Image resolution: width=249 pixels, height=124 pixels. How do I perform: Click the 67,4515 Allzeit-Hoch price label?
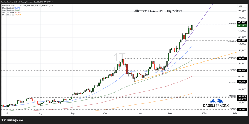point(242,22)
